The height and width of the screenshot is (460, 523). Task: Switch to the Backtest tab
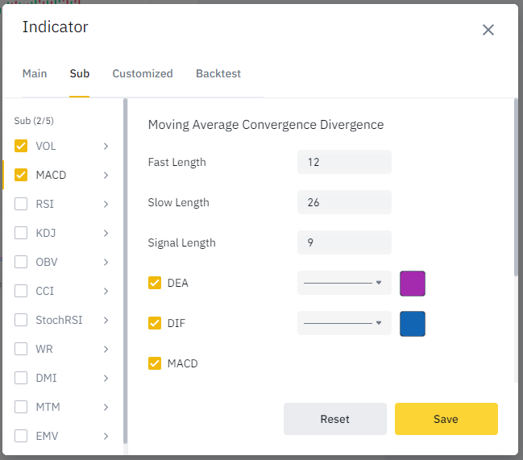(x=218, y=73)
